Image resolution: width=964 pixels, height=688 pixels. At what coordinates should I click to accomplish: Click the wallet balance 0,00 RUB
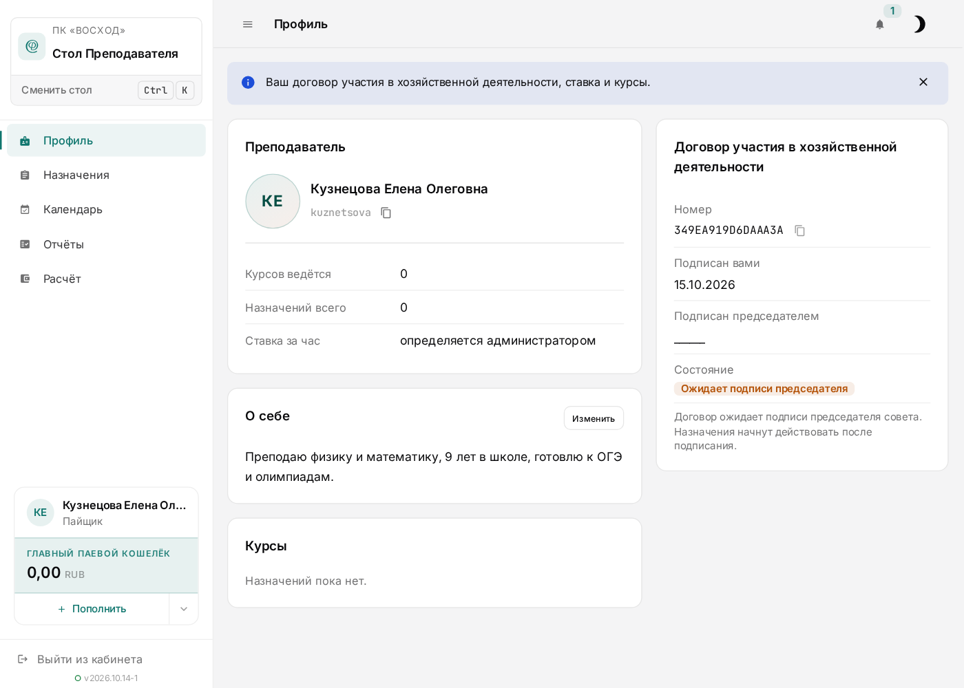56,573
